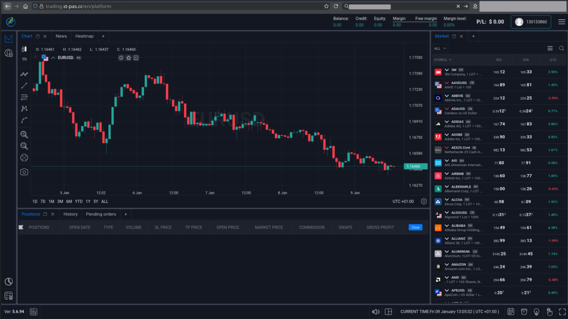Switch to the Heatmap tab

[84, 36]
